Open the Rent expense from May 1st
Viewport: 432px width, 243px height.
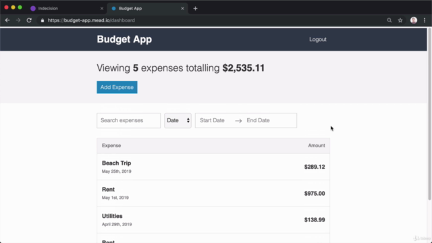tap(213, 194)
